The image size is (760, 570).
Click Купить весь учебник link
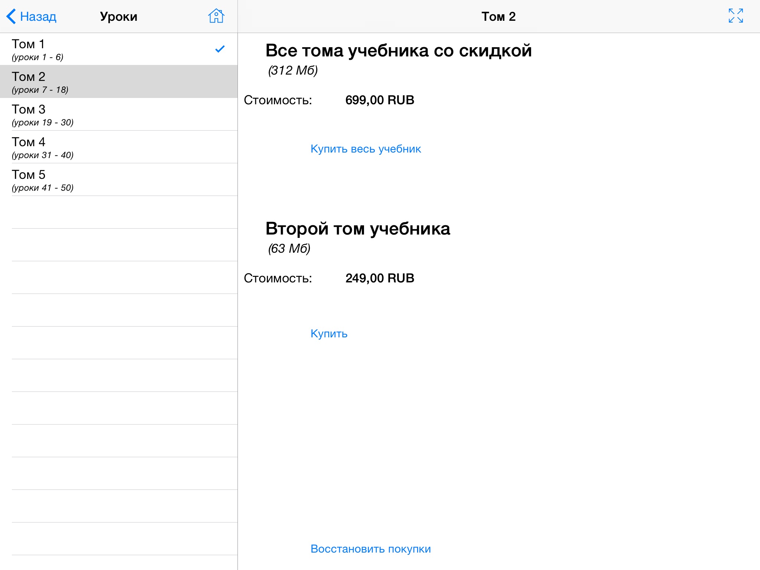pos(366,149)
